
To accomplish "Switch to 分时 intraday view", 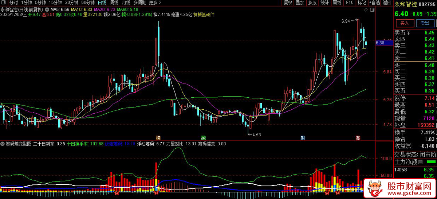I will pos(13,3).
